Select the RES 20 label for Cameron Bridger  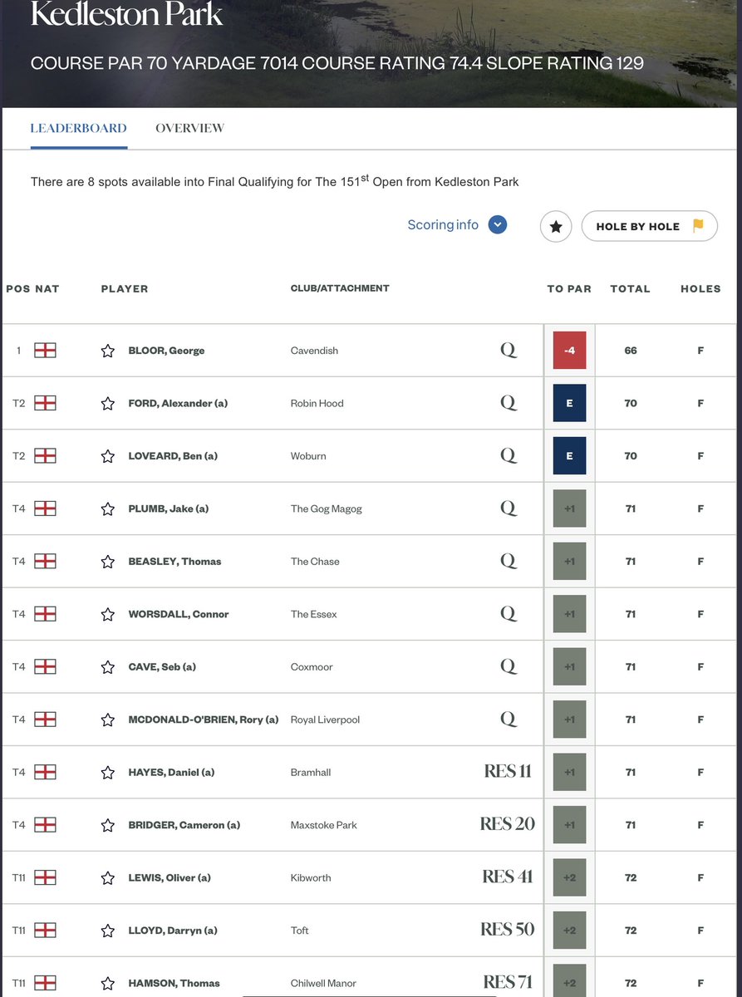click(x=508, y=824)
